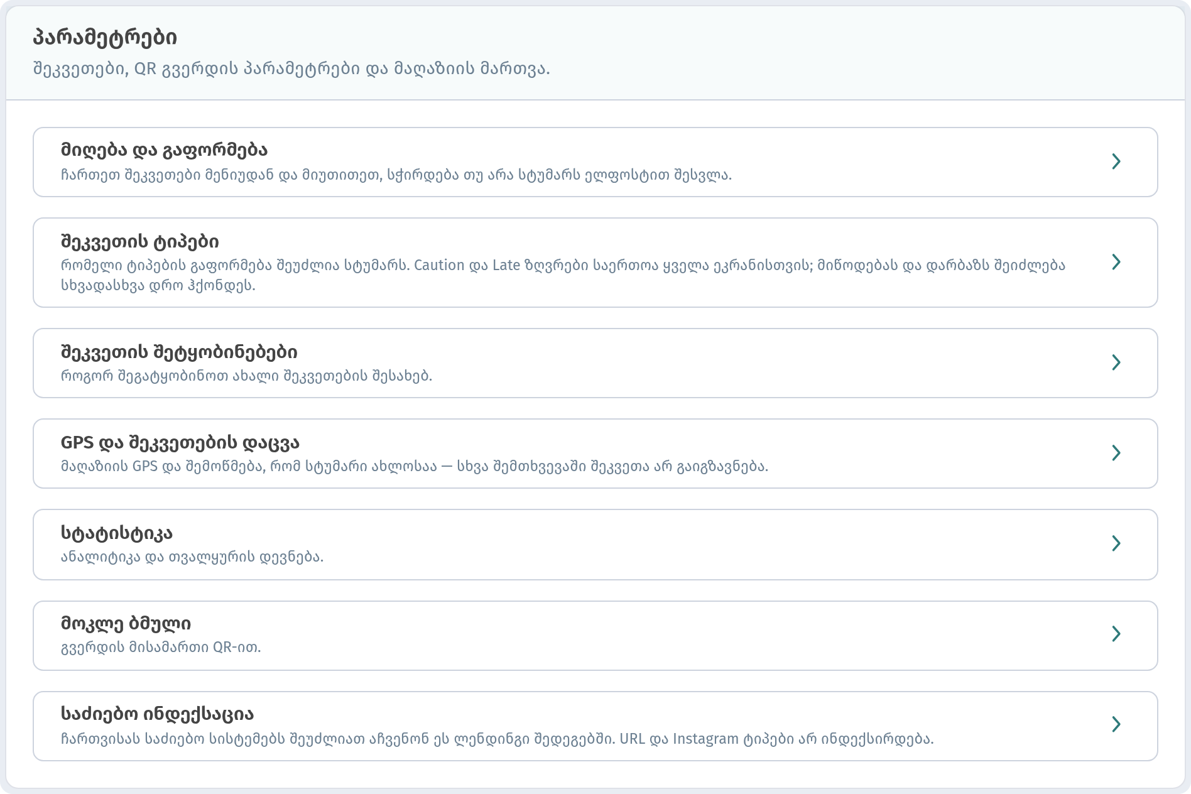Click chevron on GPS და შეკვეთების დაცვა

[1116, 453]
